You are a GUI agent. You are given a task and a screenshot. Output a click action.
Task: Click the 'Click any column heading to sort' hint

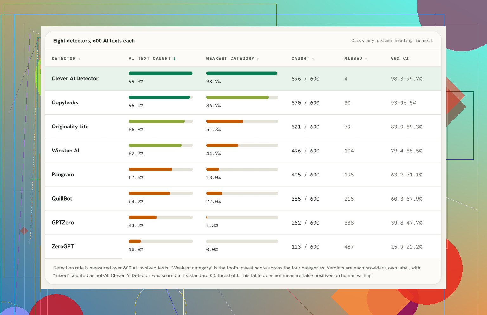click(392, 40)
